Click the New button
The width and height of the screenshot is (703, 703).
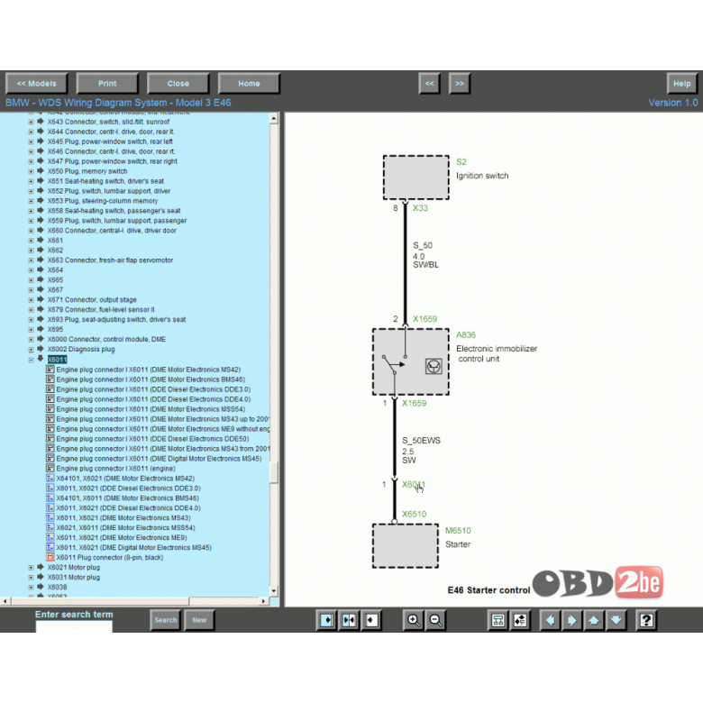pos(199,620)
